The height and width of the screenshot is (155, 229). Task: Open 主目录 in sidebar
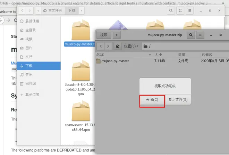(x=39, y=30)
